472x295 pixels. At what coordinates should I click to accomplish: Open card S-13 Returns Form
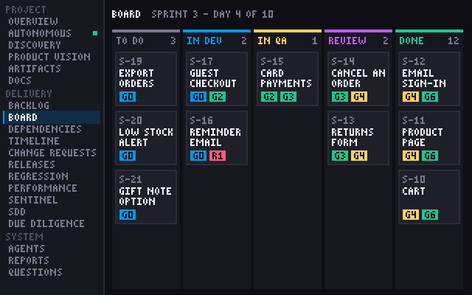coord(358,138)
